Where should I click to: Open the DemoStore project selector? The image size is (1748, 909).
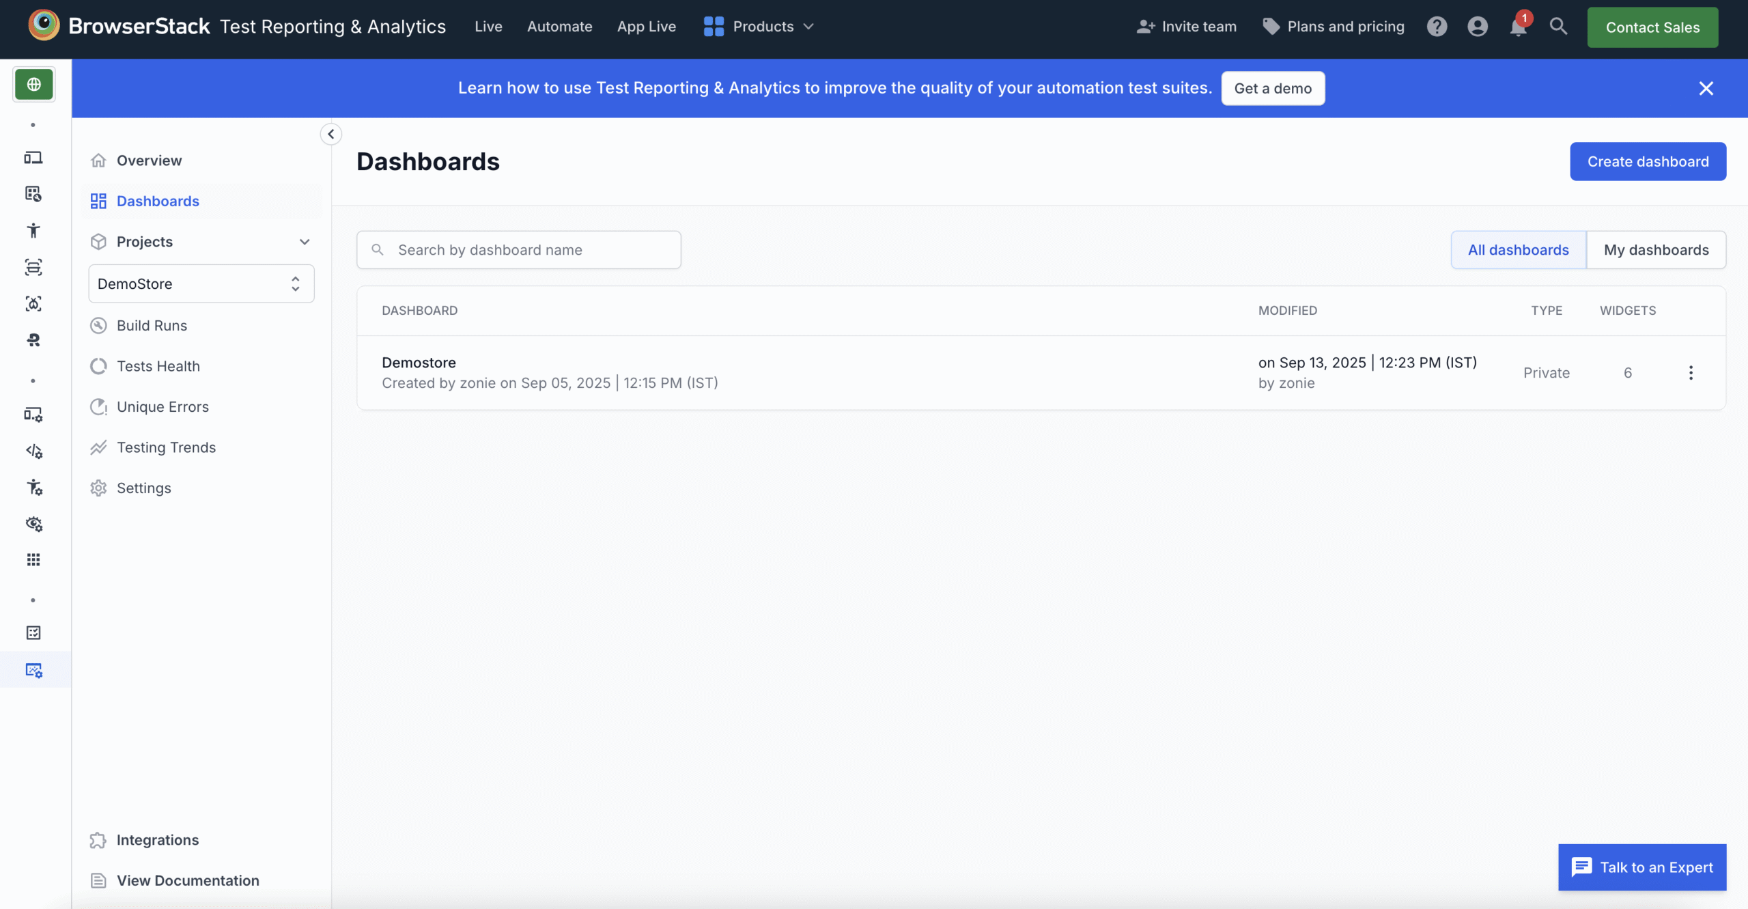pos(200,283)
